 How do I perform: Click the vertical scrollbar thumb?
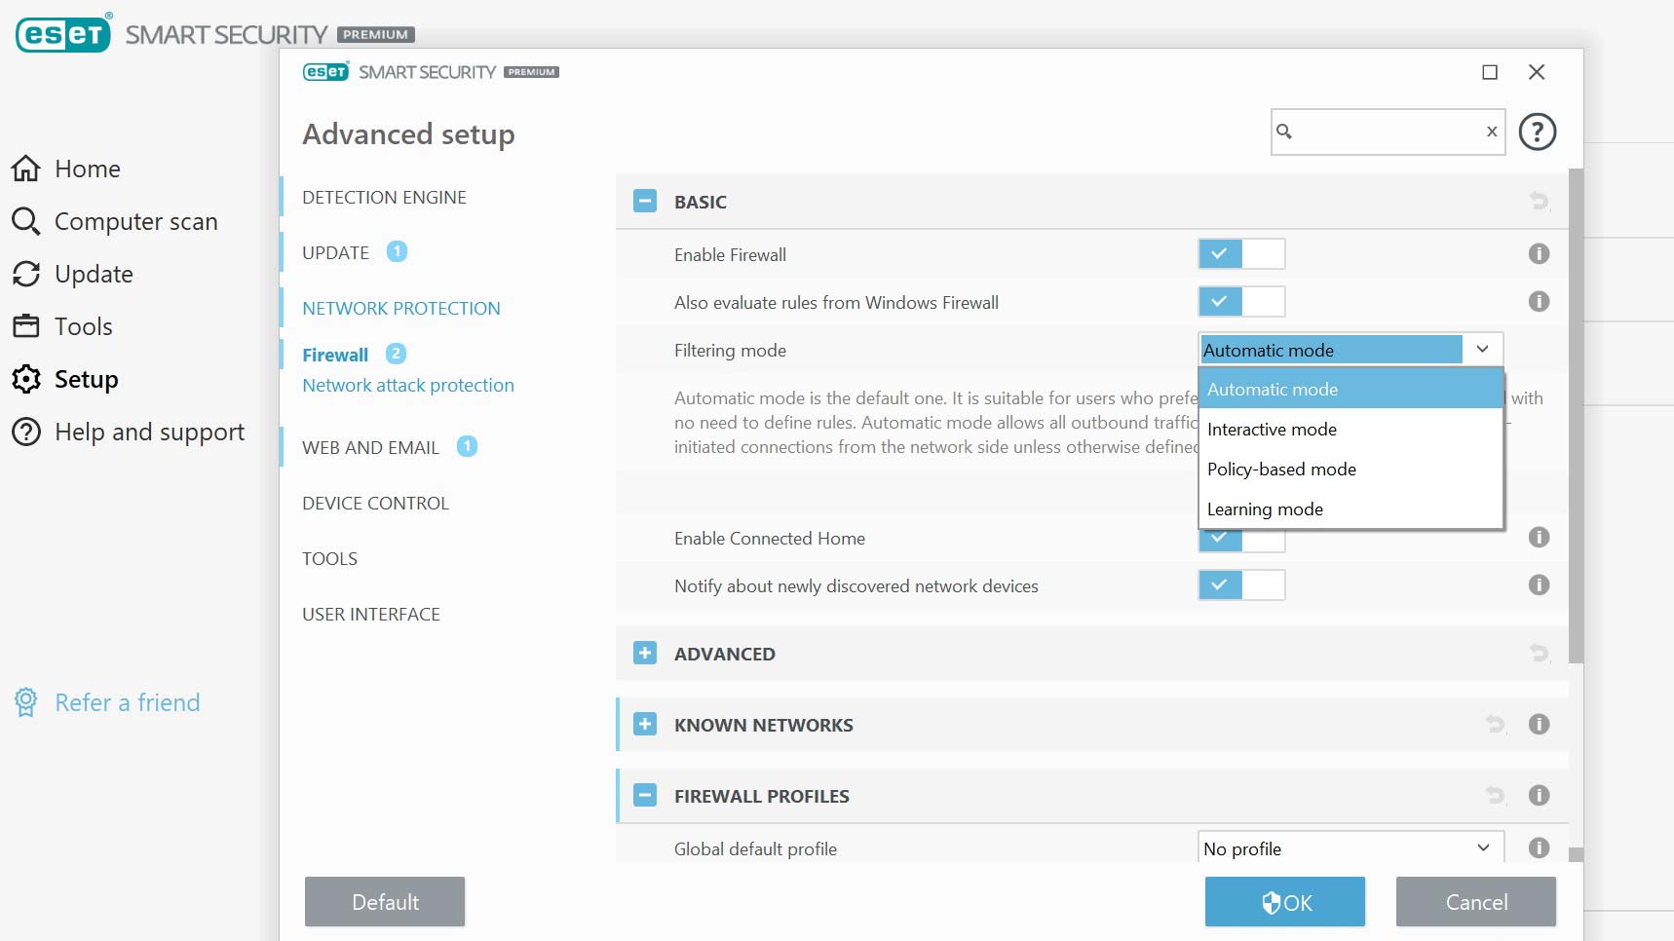coord(1576,416)
